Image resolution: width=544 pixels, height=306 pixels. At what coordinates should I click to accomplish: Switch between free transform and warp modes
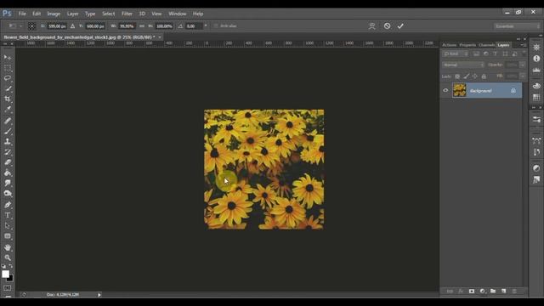[372, 26]
